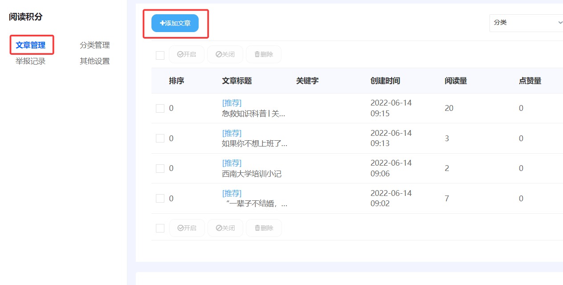
Task: Click the bottom 开启 enable button
Action: coord(187,228)
